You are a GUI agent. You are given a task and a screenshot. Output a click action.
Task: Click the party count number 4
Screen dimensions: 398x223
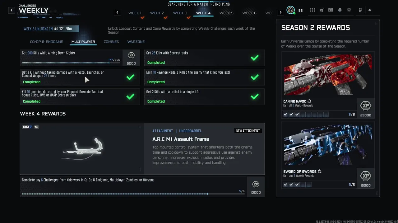coord(369,10)
